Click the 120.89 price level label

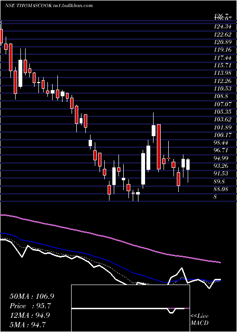[223, 42]
